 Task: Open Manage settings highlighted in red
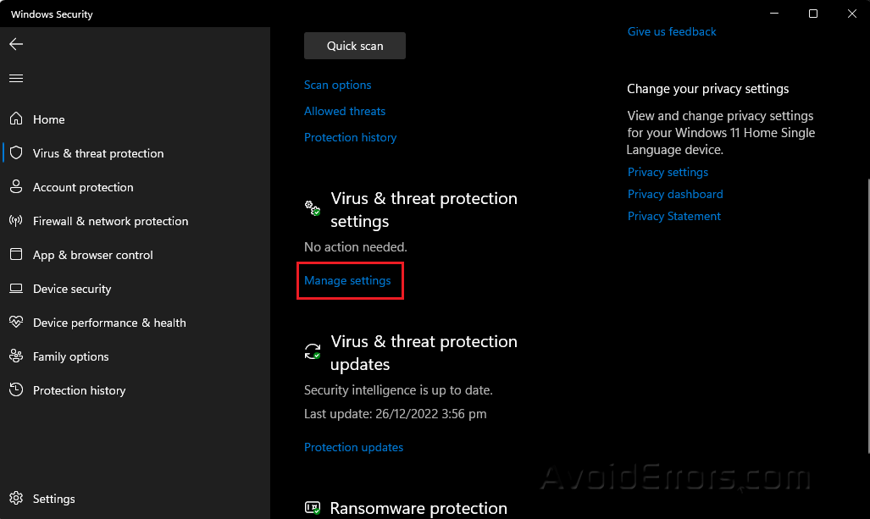pyautogui.click(x=347, y=280)
